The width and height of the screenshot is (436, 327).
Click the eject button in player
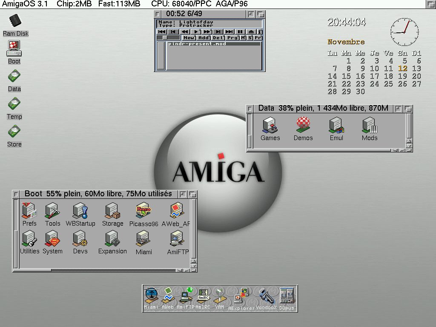click(251, 32)
